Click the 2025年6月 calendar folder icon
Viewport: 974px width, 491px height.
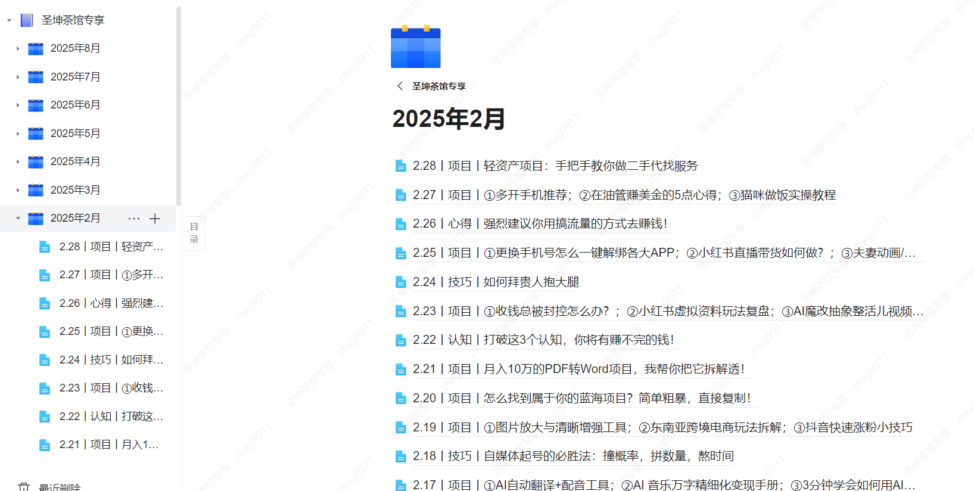(x=36, y=105)
